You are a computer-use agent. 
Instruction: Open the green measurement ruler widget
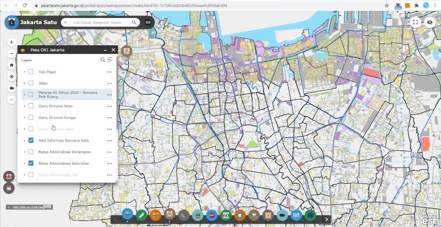point(141,215)
